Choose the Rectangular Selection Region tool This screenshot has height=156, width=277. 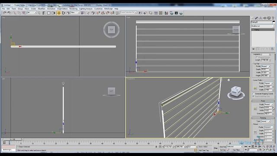(49, 13)
